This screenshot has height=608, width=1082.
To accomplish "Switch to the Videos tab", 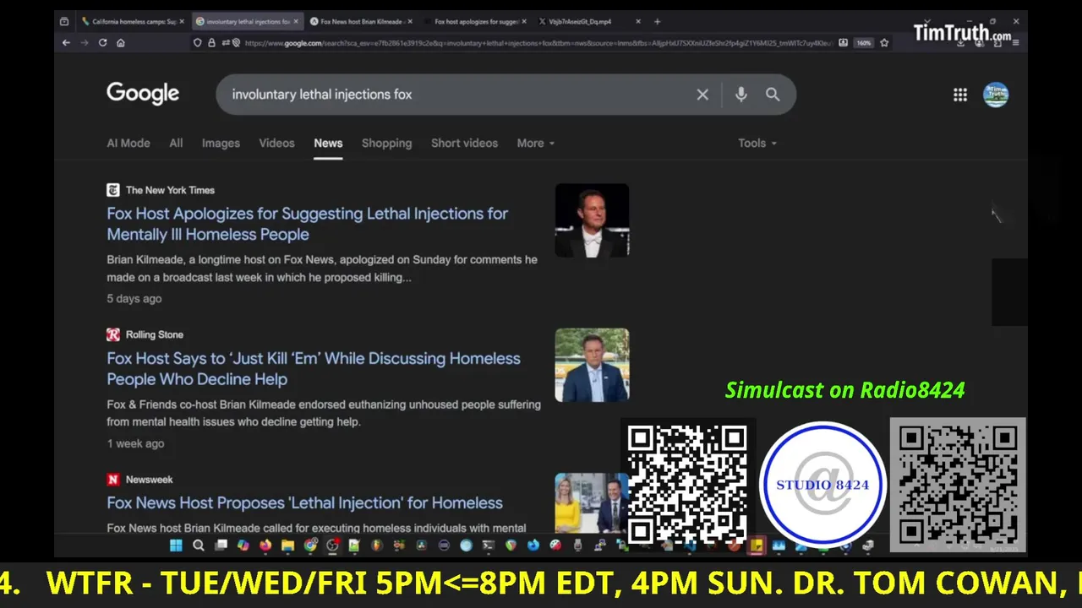I will [276, 143].
